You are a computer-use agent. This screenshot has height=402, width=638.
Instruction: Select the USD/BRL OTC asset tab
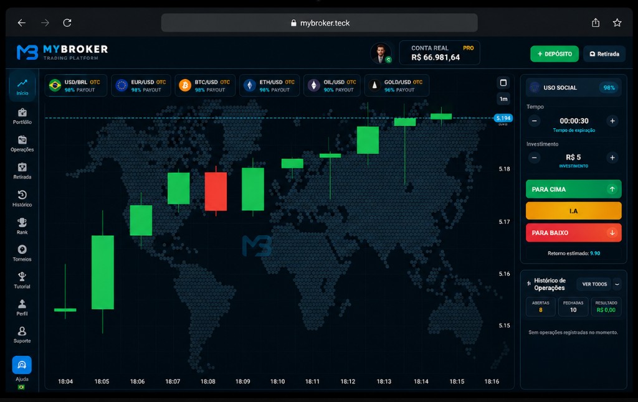(x=75, y=85)
